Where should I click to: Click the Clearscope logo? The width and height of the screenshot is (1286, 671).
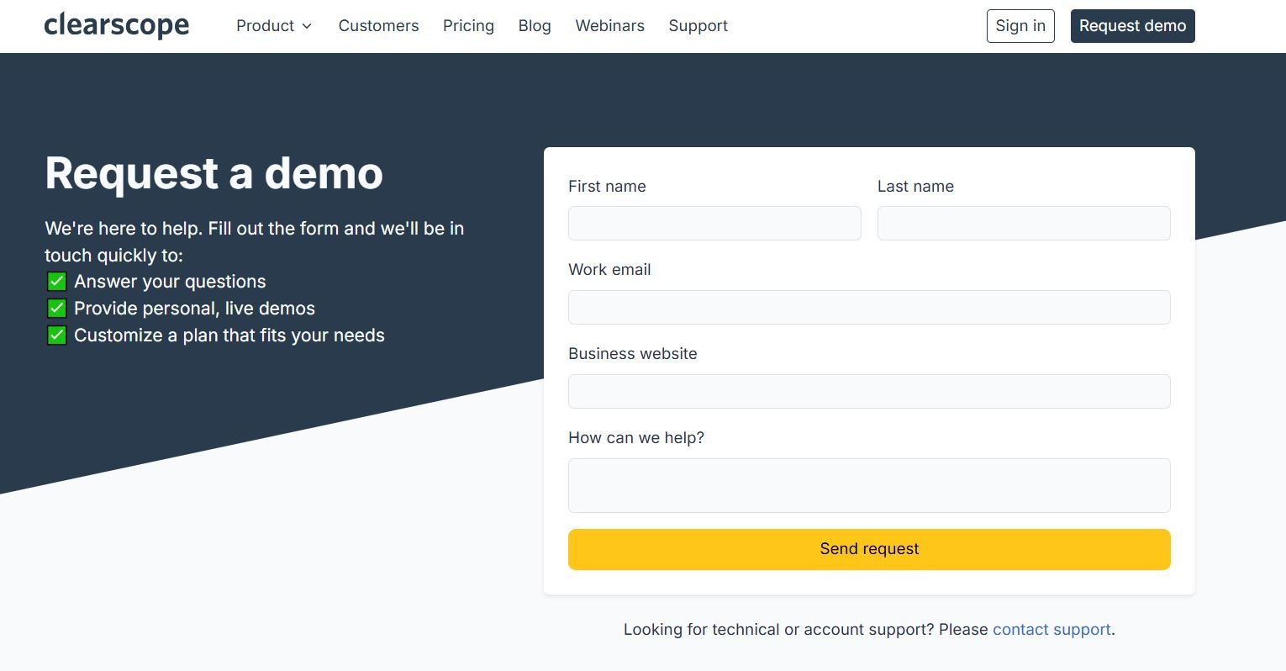click(x=117, y=26)
